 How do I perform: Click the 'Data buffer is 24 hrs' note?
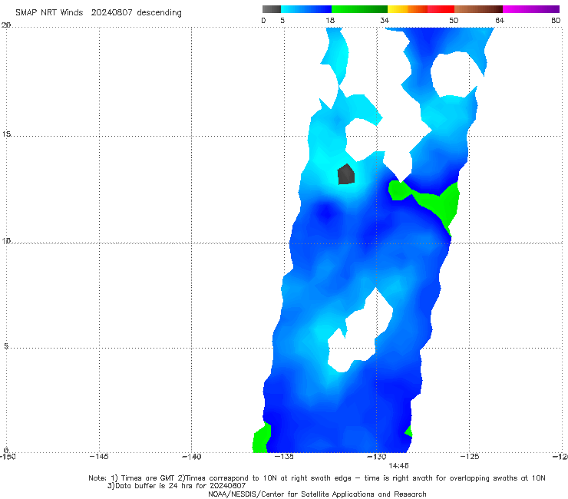[x=177, y=486]
